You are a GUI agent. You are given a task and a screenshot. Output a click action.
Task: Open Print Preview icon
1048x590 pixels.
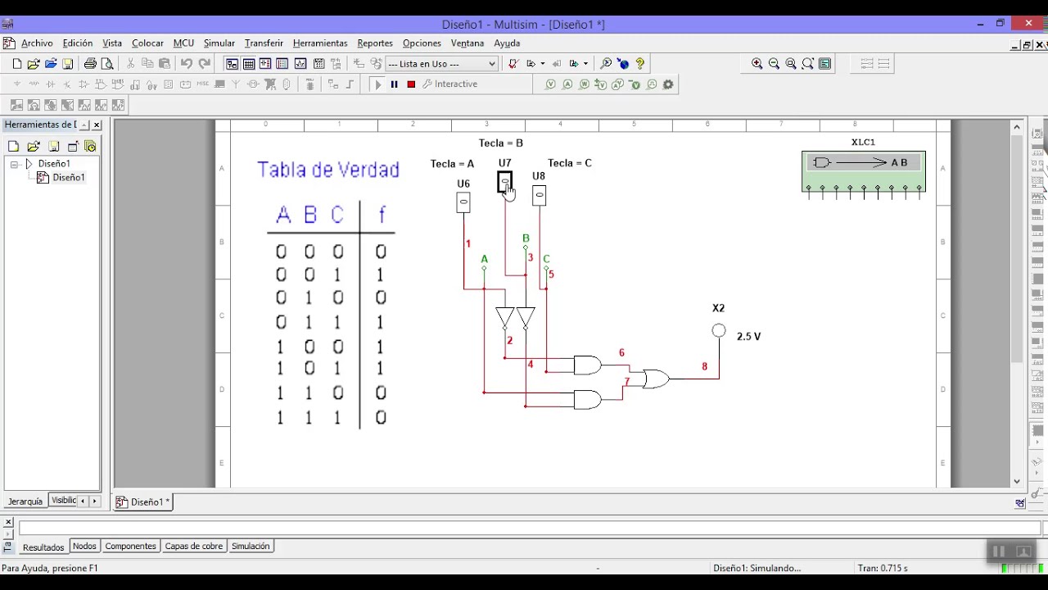107,63
